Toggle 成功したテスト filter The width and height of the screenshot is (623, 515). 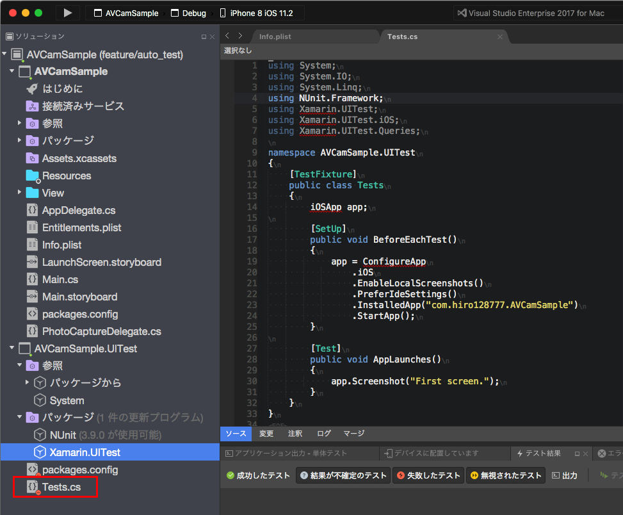click(x=258, y=475)
